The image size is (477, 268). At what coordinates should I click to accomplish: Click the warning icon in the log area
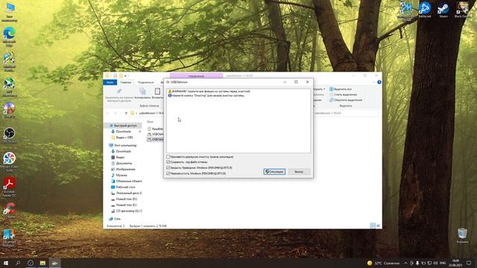(170, 91)
